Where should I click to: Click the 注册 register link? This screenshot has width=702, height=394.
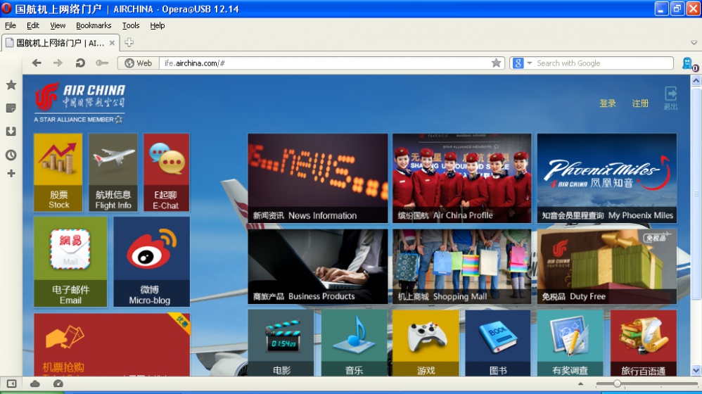(x=640, y=103)
